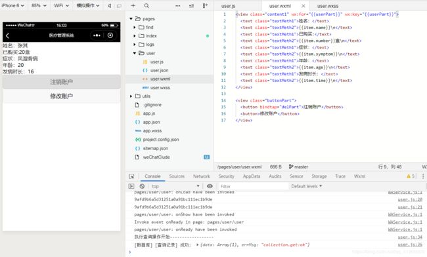Screen dimensions: 427x257
Task: Open the simulator three-dot capsule menu
Action: point(97,35)
